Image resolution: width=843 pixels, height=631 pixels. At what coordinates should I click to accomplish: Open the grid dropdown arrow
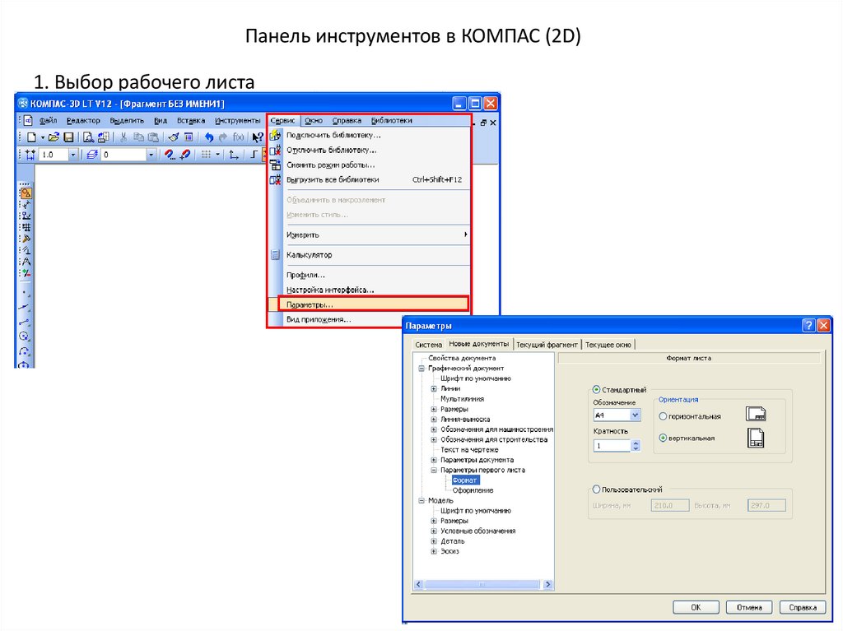[217, 155]
